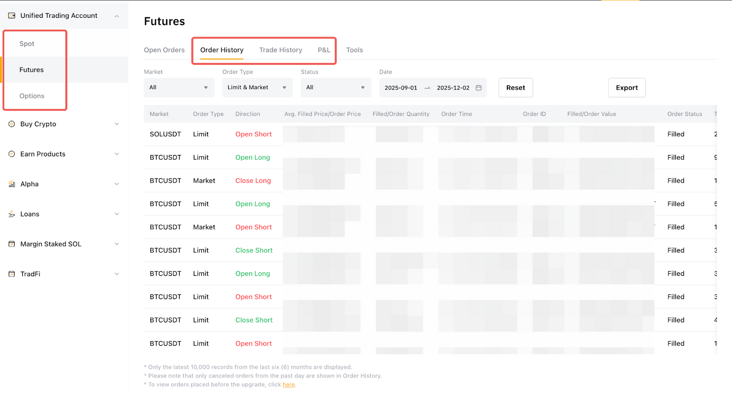Click the TradFi sidebar icon

pyautogui.click(x=12, y=274)
